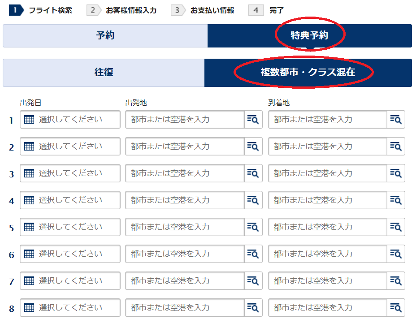Click step 1 フライト検索 indicator
The image size is (416, 319).
40,10
